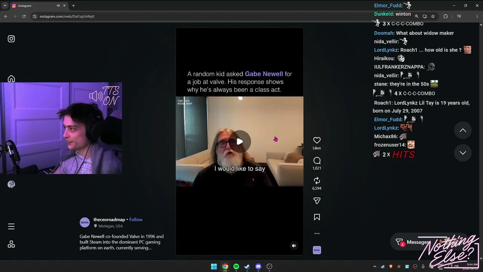Click the Likes label under the heart
The height and width of the screenshot is (272, 483).
317,148
